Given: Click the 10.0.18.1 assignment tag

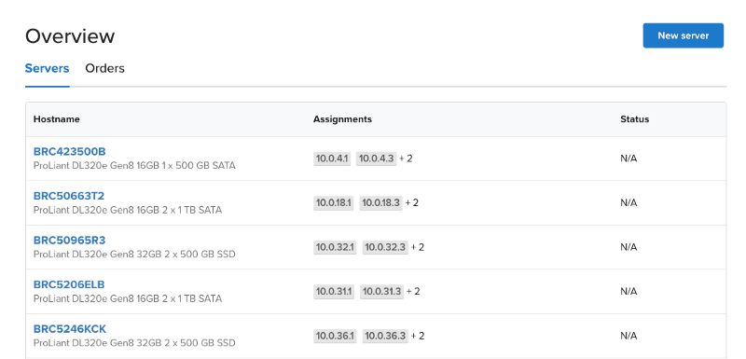Looking at the screenshot, I should 334,203.
